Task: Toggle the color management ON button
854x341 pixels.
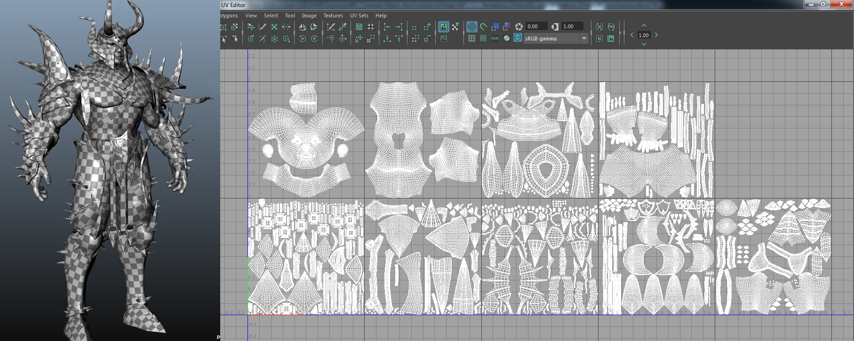Action: (518, 38)
